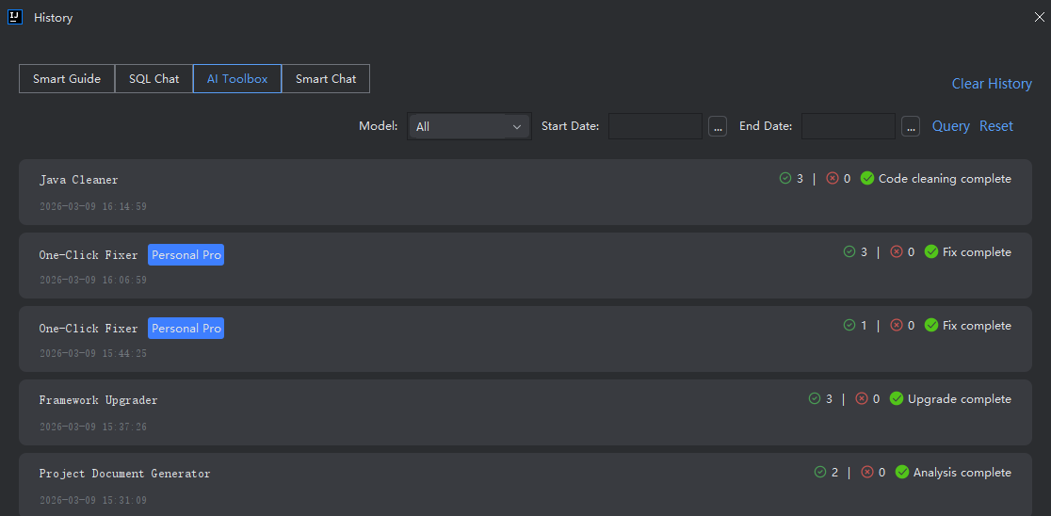Click success count icon on Project Document Generator row
The image size is (1051, 516).
(x=820, y=473)
